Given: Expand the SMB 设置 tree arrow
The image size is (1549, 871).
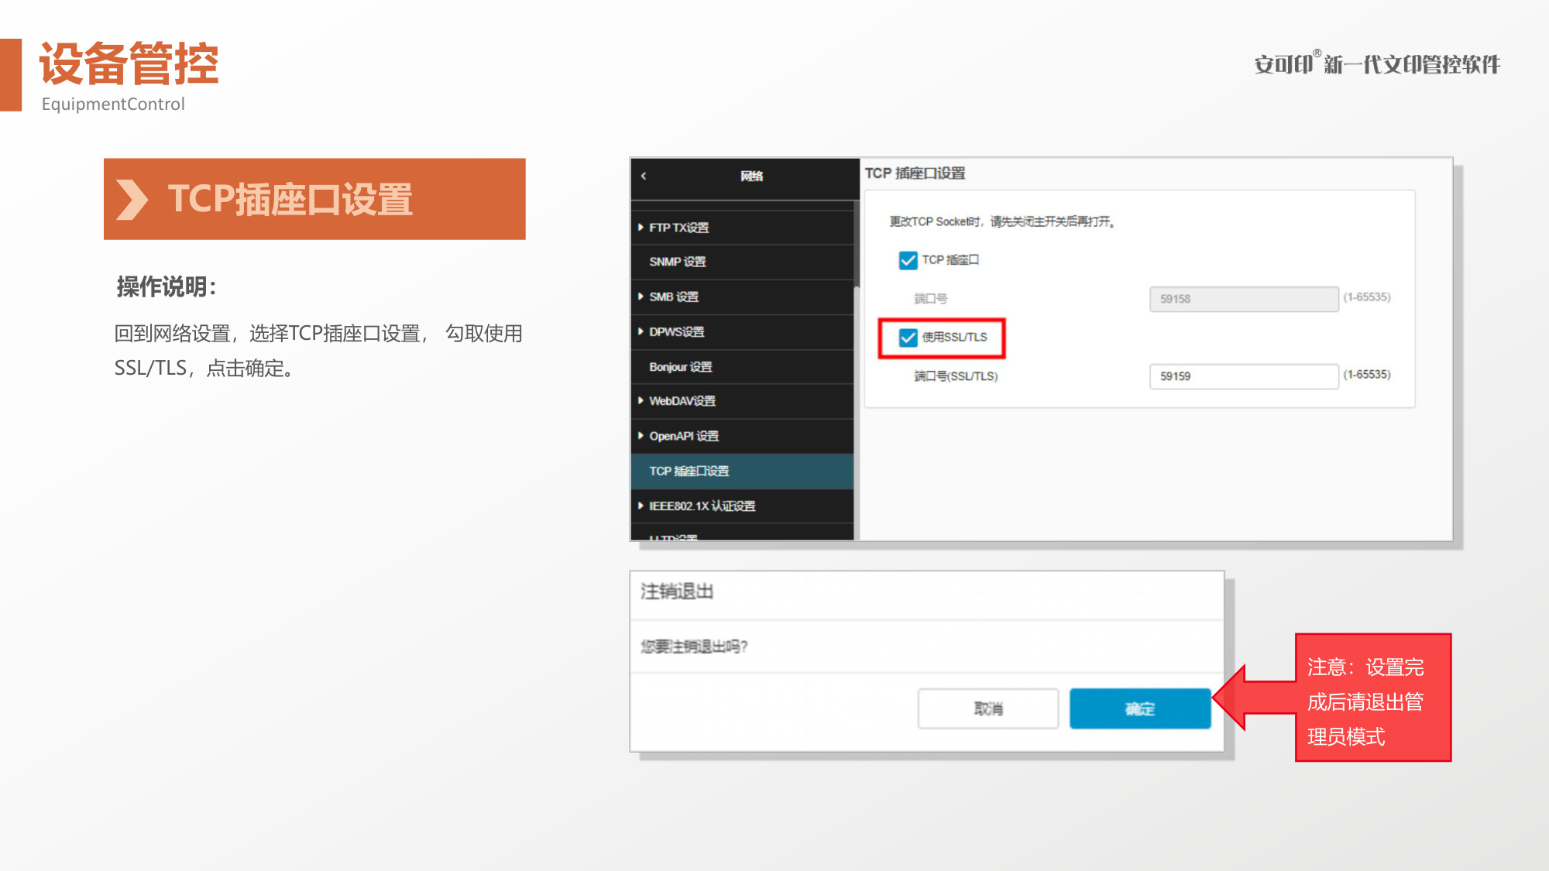Looking at the screenshot, I should [x=641, y=297].
